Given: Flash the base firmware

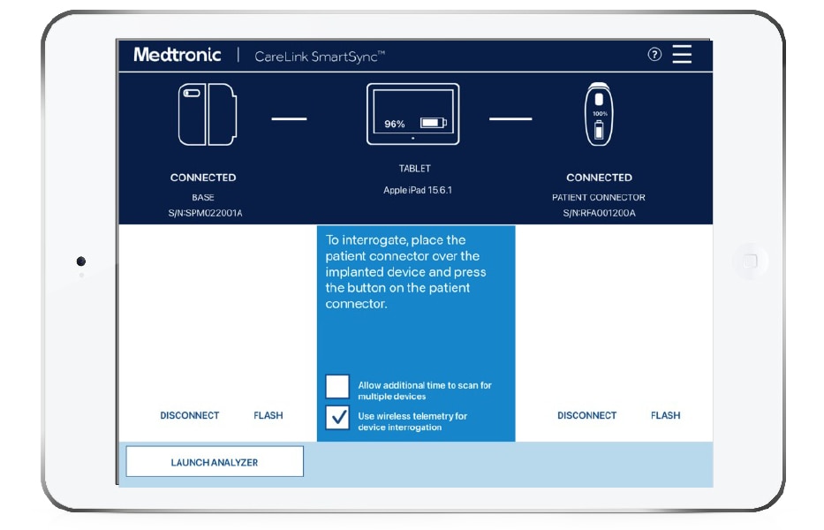Looking at the screenshot, I should pos(268,414).
